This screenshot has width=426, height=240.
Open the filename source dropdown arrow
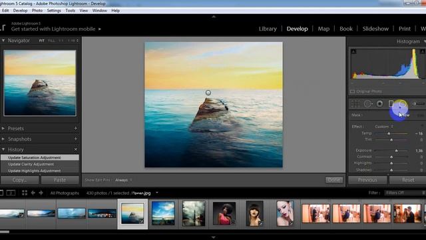click(x=157, y=193)
